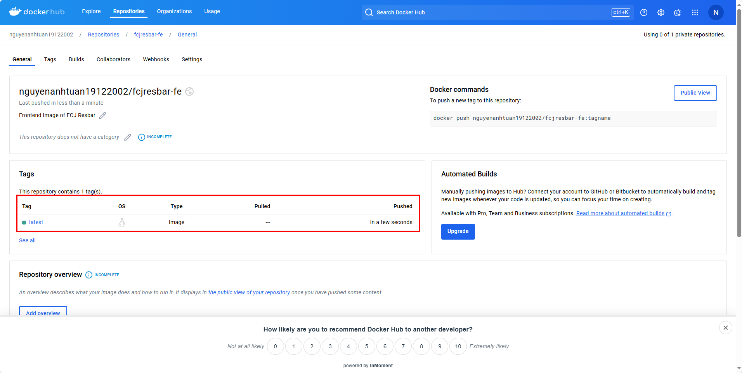742x373 pixels.
Task: Click the docker push command box
Action: pos(573,119)
